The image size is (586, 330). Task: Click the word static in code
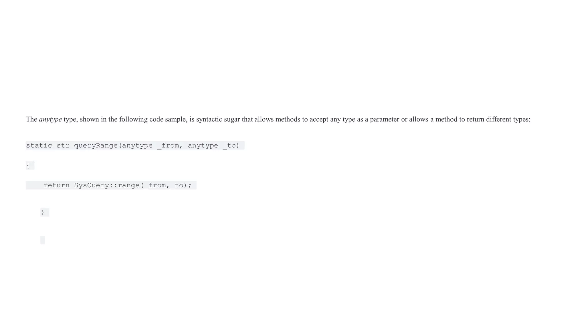[39, 146]
